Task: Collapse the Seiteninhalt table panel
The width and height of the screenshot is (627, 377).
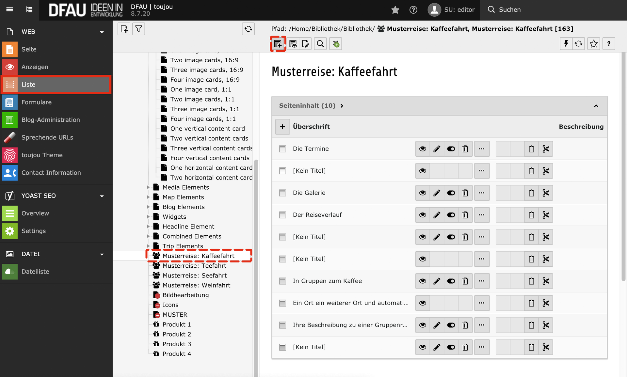Action: [x=596, y=106]
